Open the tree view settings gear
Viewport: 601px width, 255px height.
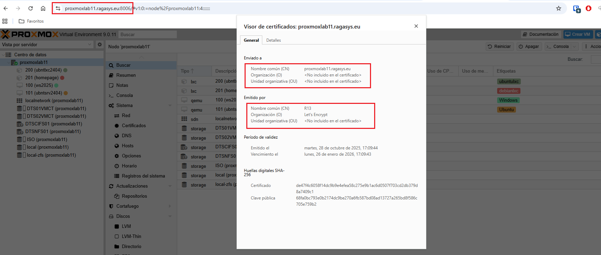click(100, 44)
